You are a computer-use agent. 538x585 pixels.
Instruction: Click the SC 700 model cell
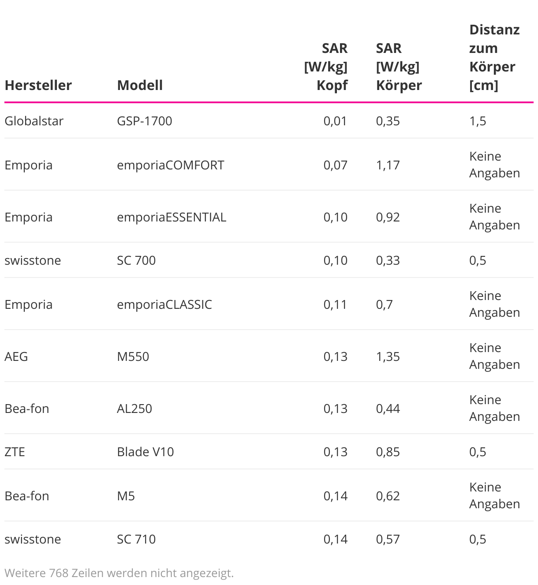click(x=136, y=260)
